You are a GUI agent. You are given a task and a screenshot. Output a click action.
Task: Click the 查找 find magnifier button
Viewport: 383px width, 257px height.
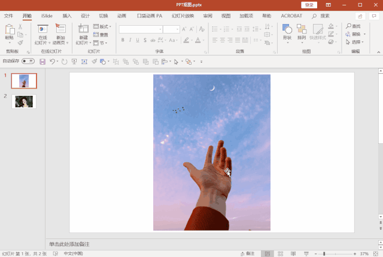pos(353,26)
